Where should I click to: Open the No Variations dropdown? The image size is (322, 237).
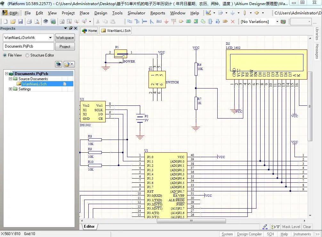(x=277, y=22)
